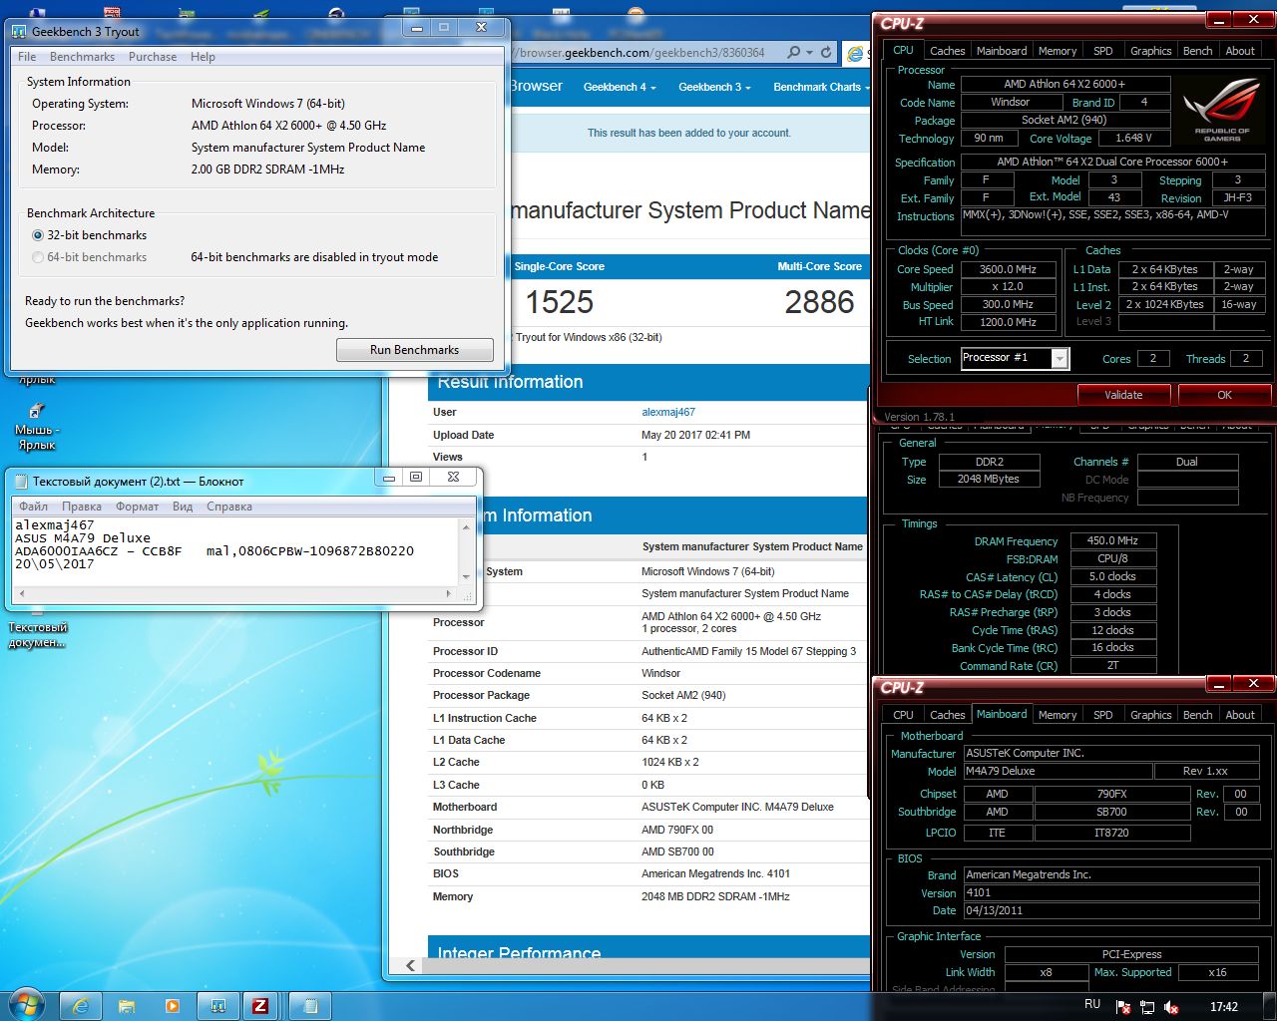Click the network tray icon
This screenshot has height=1021, width=1277.
pyautogui.click(x=1147, y=1007)
